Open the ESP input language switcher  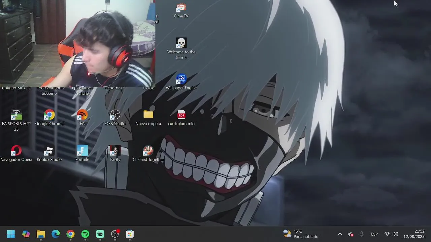374,234
